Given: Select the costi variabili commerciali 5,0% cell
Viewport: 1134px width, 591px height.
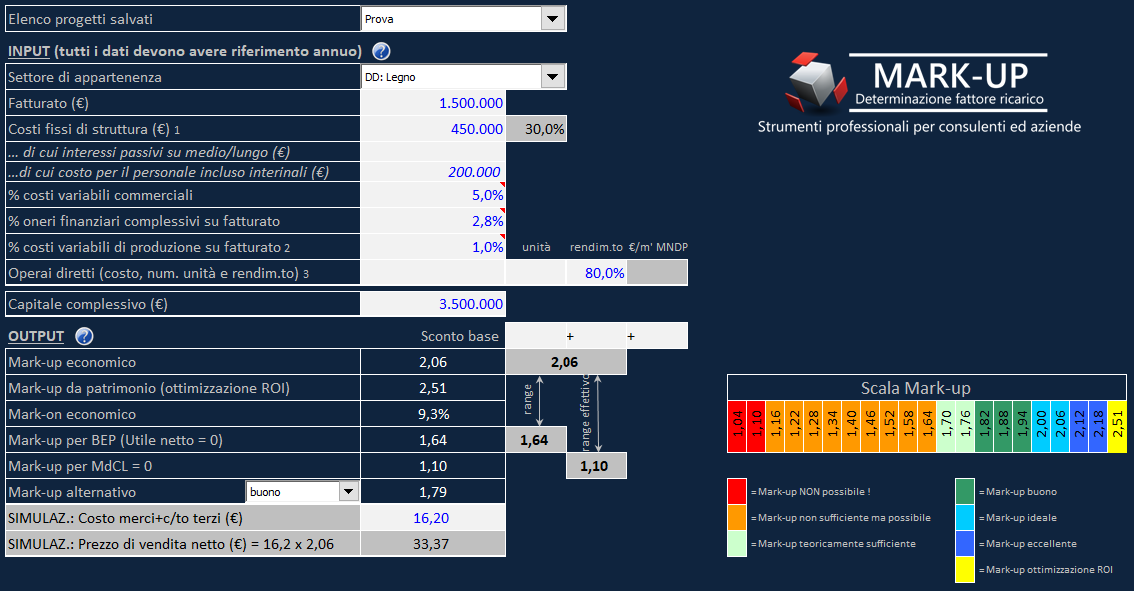Looking at the screenshot, I should [x=433, y=195].
